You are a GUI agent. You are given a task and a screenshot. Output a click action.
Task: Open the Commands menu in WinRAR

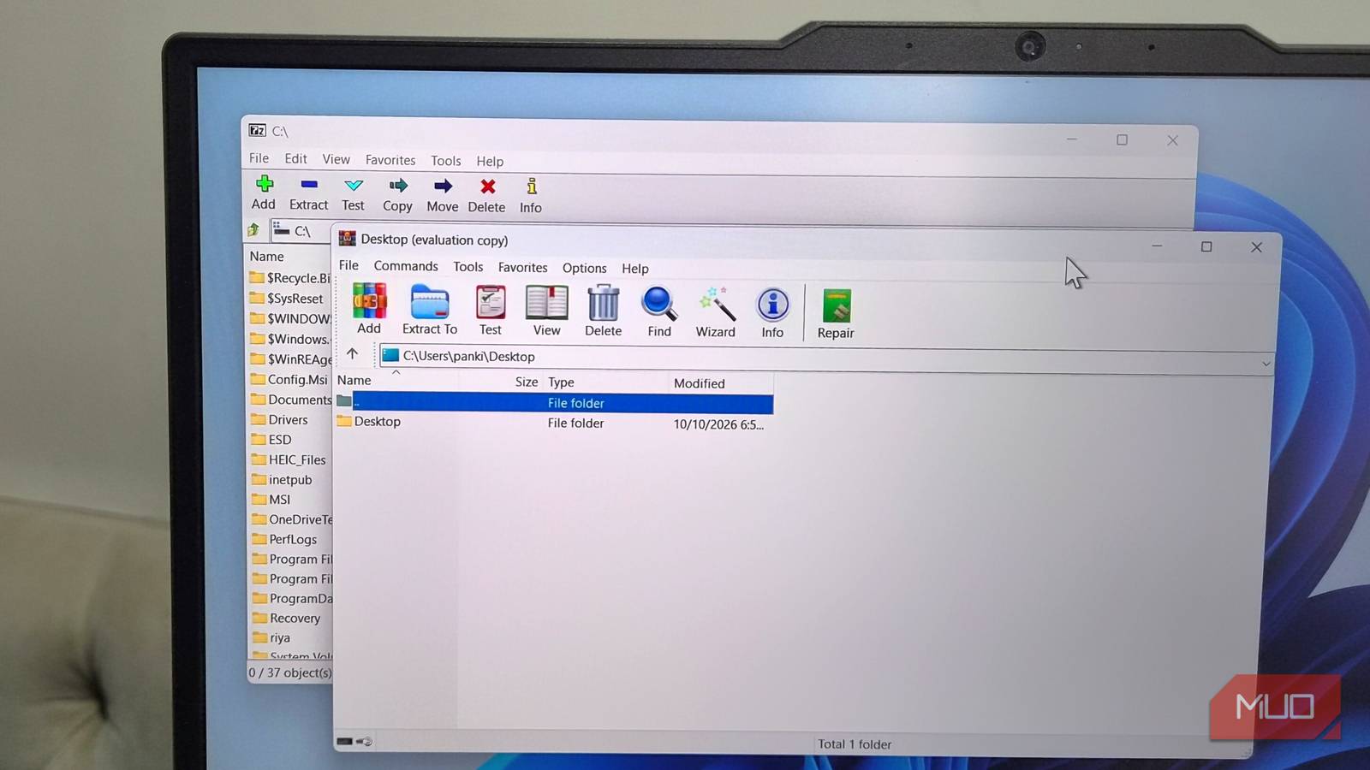[406, 266]
